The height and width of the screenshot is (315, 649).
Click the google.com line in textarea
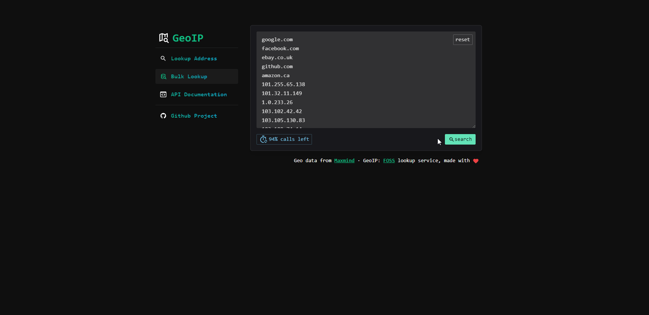(277, 40)
